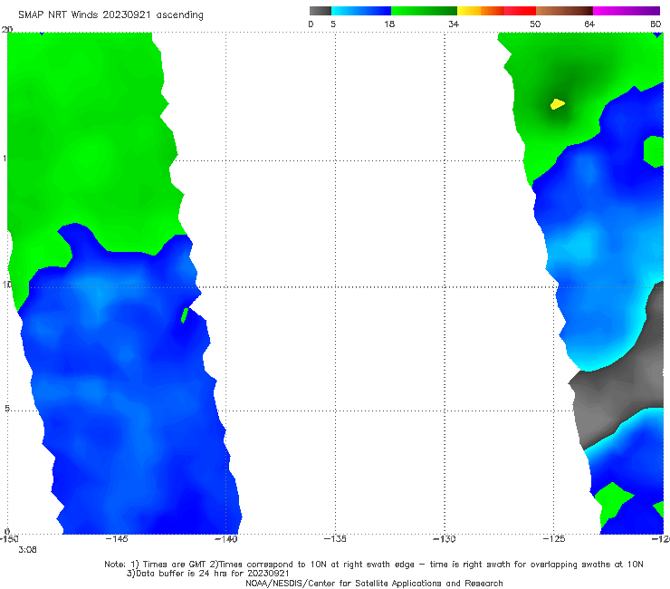
Task: Click the color bar label '18'
Action: 389,24
